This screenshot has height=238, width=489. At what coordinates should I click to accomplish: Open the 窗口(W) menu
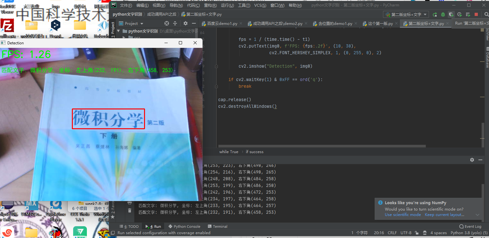coord(278,5)
